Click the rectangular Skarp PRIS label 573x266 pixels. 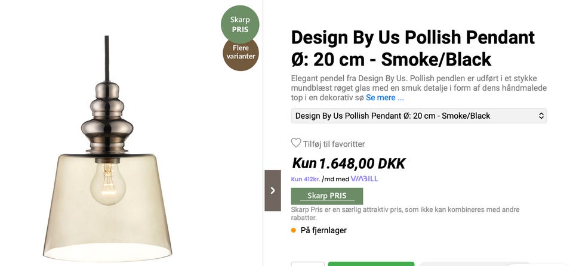[x=326, y=196]
